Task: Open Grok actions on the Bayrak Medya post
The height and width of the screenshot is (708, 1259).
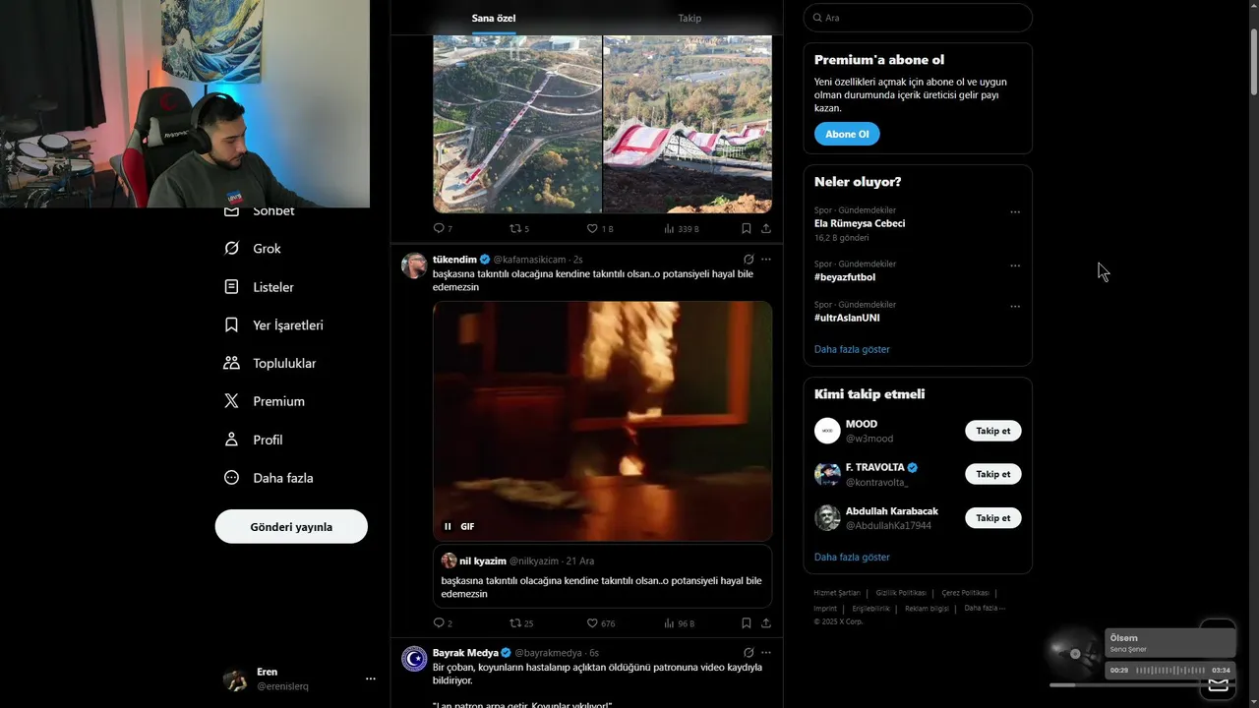Action: coord(749,652)
